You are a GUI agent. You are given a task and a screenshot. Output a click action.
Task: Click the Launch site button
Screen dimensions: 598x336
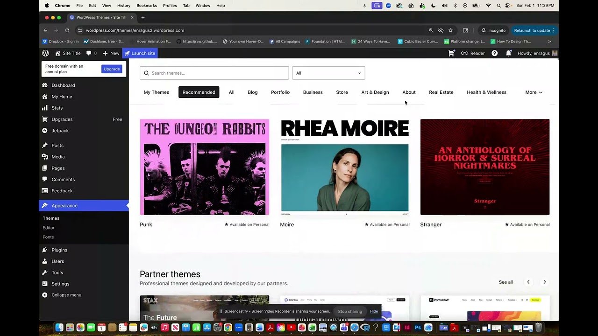[140, 53]
